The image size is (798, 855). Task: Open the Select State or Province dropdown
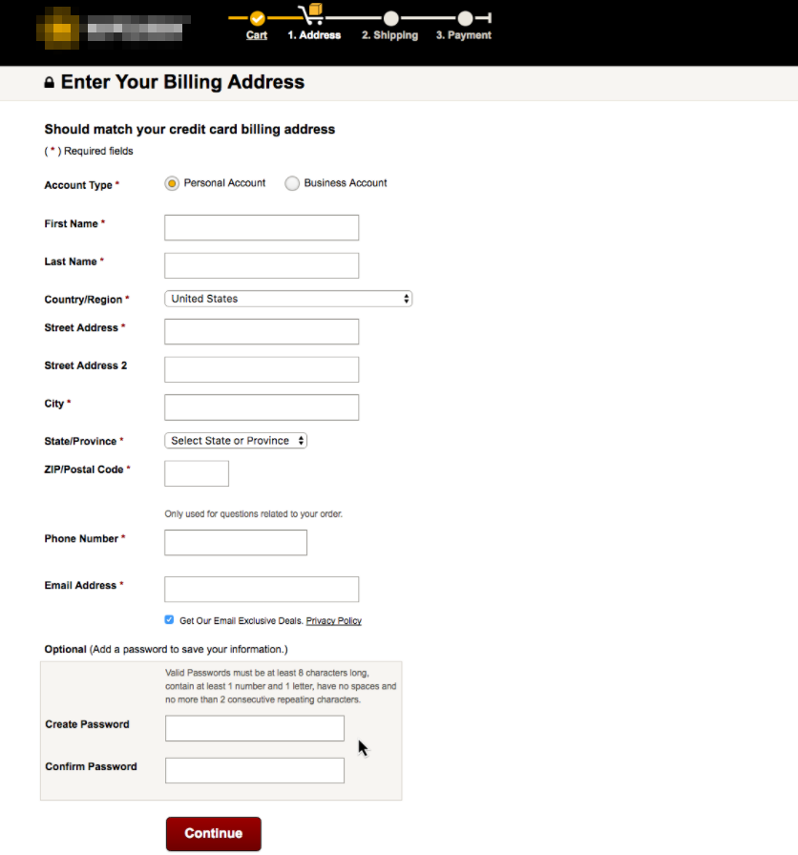point(235,440)
